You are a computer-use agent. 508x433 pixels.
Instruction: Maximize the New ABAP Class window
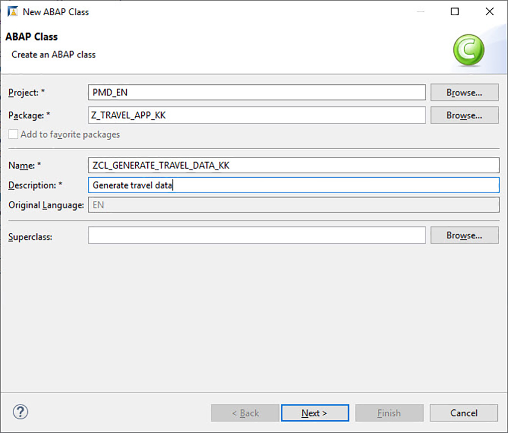pos(455,11)
